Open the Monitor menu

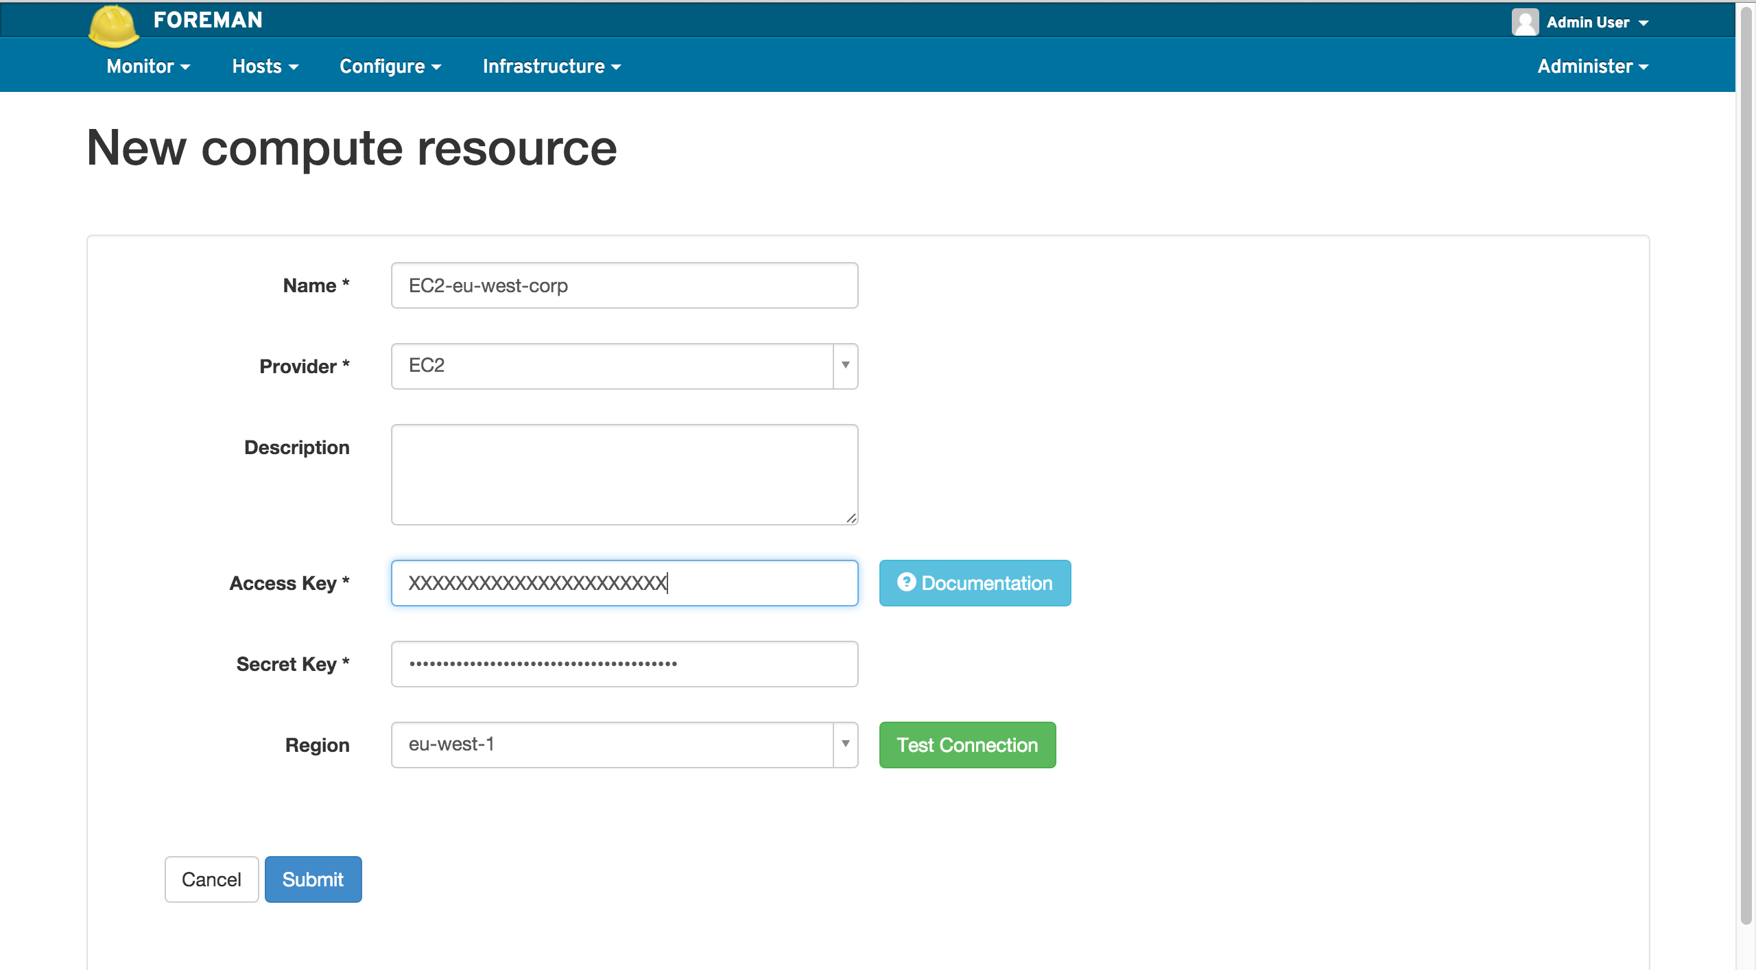(x=148, y=66)
